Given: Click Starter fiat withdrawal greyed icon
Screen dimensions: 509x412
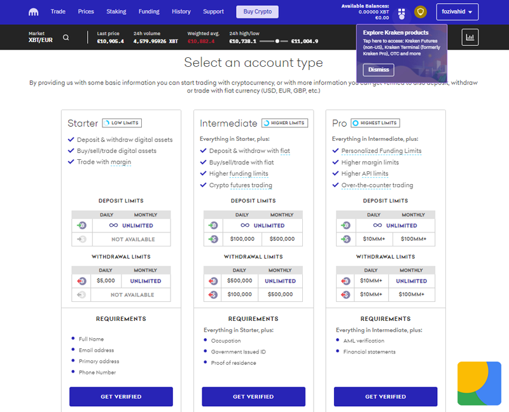Looking at the screenshot, I should [x=81, y=295].
